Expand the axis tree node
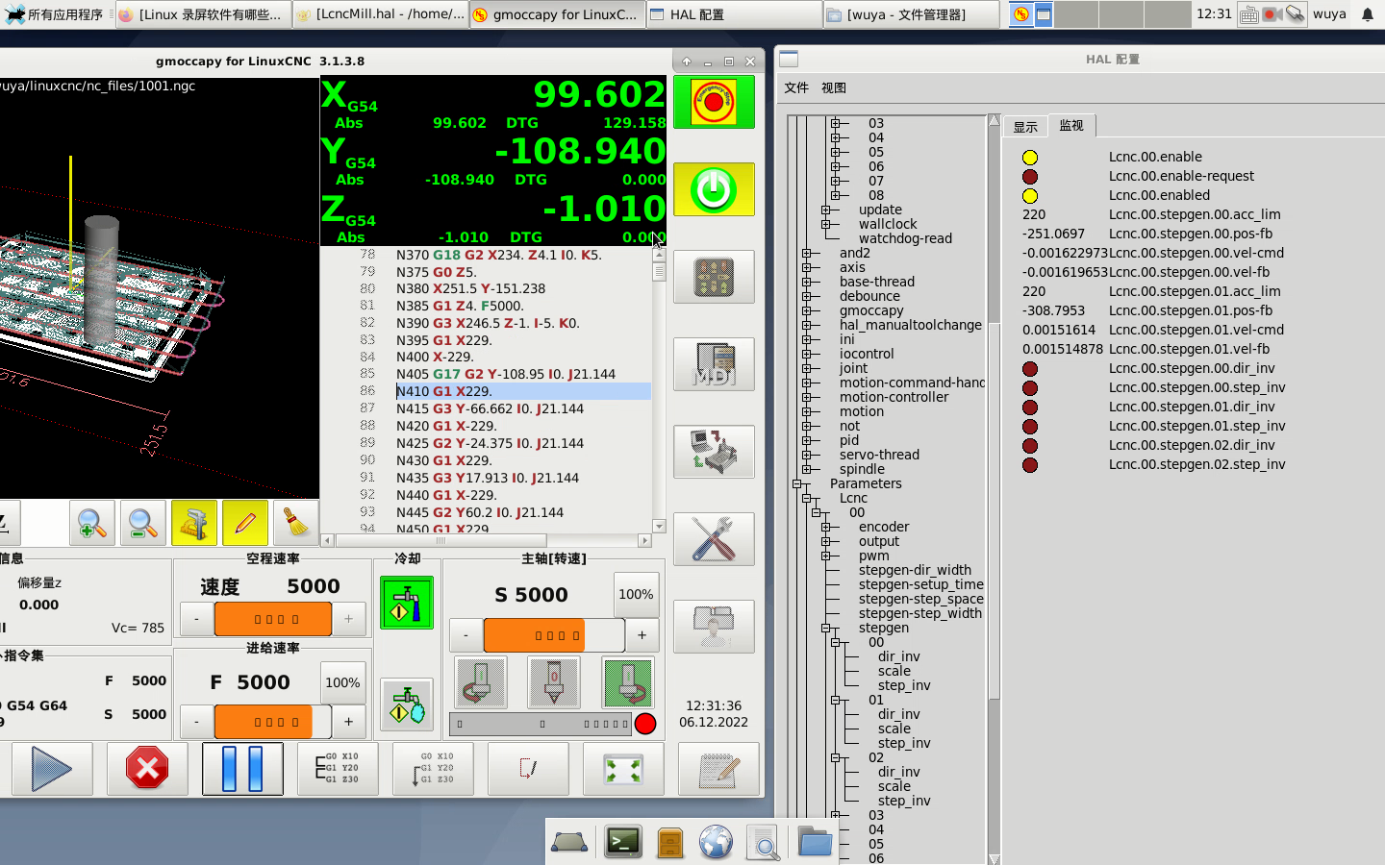The width and height of the screenshot is (1385, 865). (807, 268)
